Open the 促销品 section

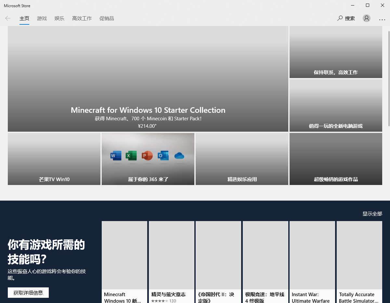point(107,18)
